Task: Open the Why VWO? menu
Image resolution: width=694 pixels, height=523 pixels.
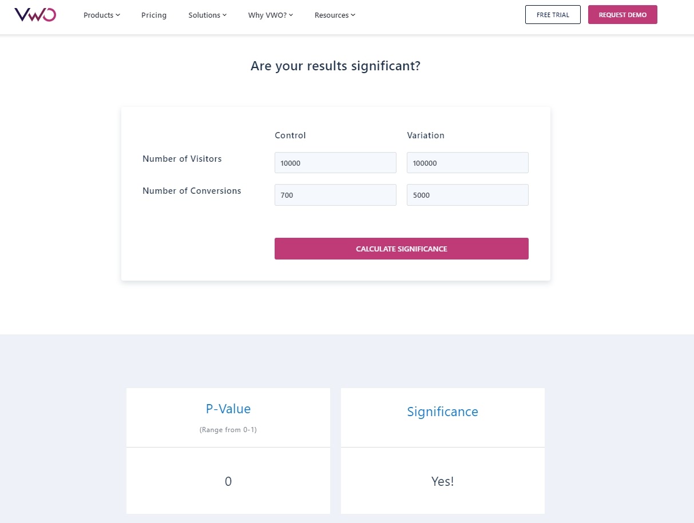Action: (271, 15)
